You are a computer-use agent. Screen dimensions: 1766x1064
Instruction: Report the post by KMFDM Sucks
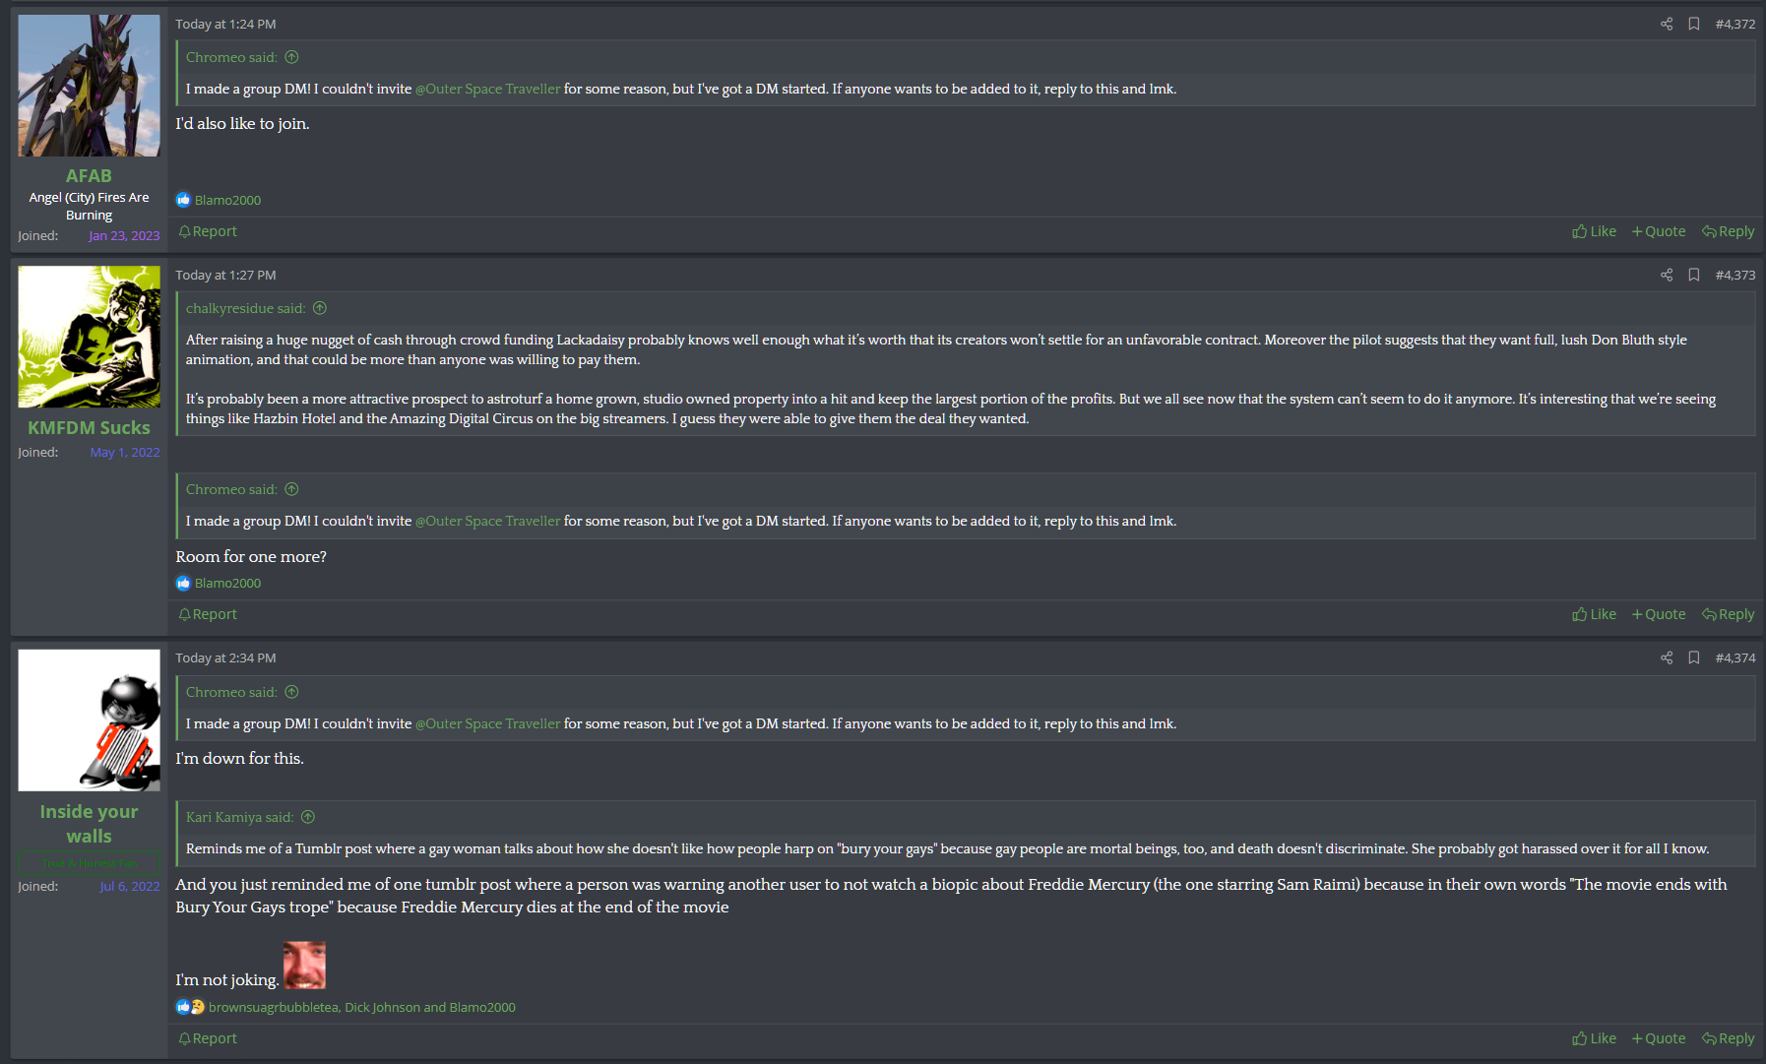208,615
